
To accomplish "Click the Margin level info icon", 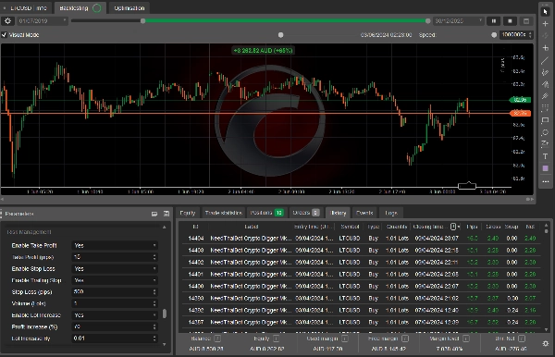I will click(466, 339).
